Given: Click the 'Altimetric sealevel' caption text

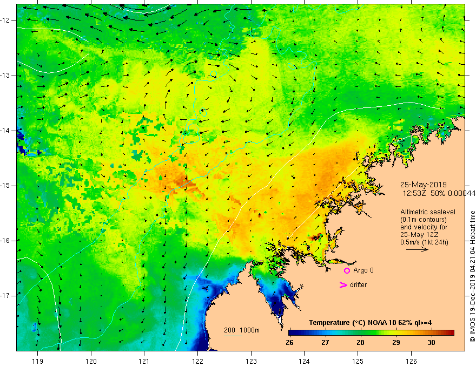Looking at the screenshot, I should coord(428,212).
